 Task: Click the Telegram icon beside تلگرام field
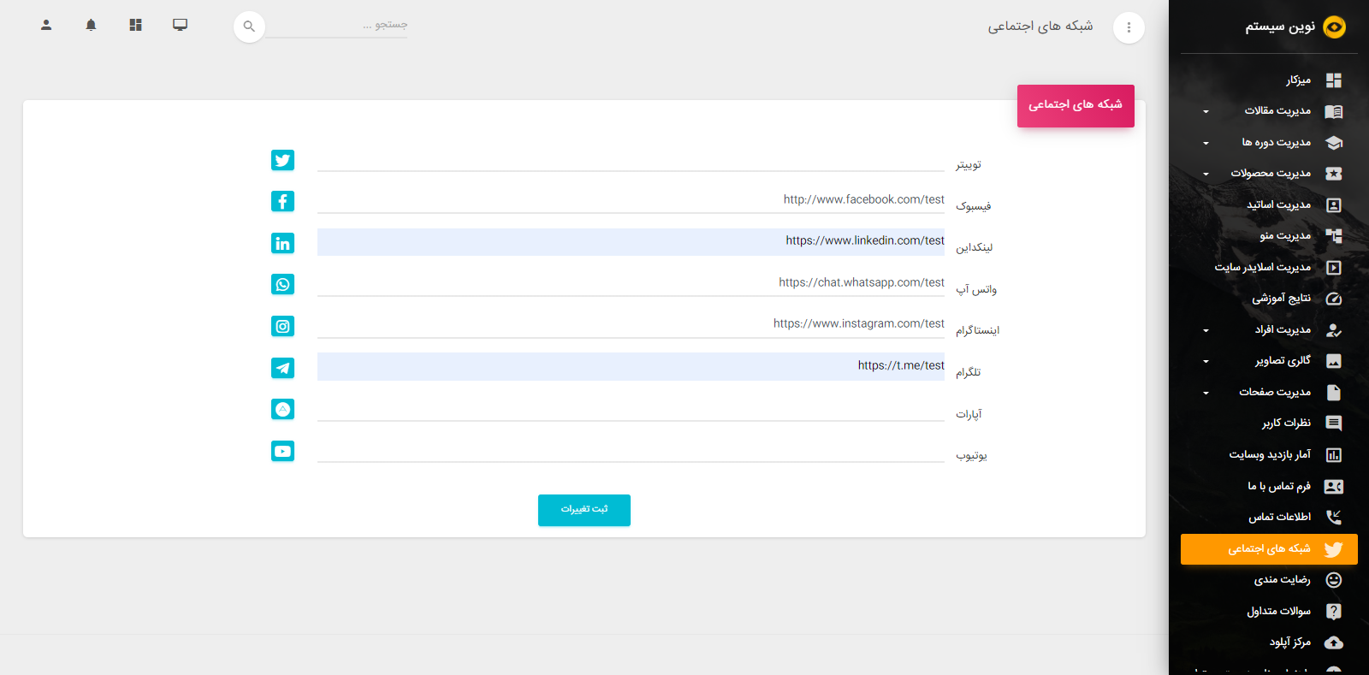tap(282, 368)
